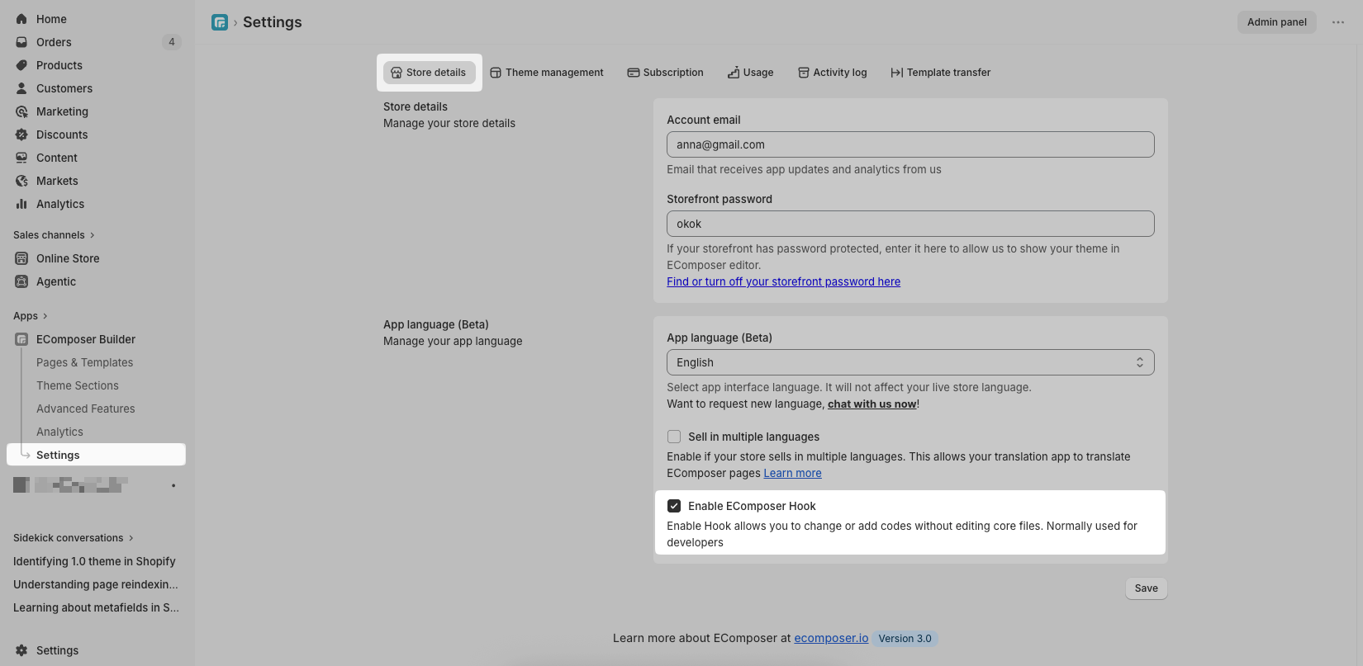Switch to Store details tab
This screenshot has width=1363, height=666.
coord(430,73)
